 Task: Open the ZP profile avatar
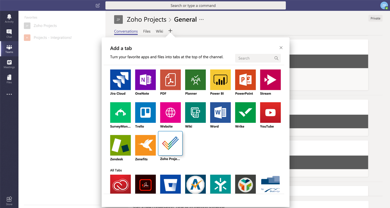(x=384, y=6)
